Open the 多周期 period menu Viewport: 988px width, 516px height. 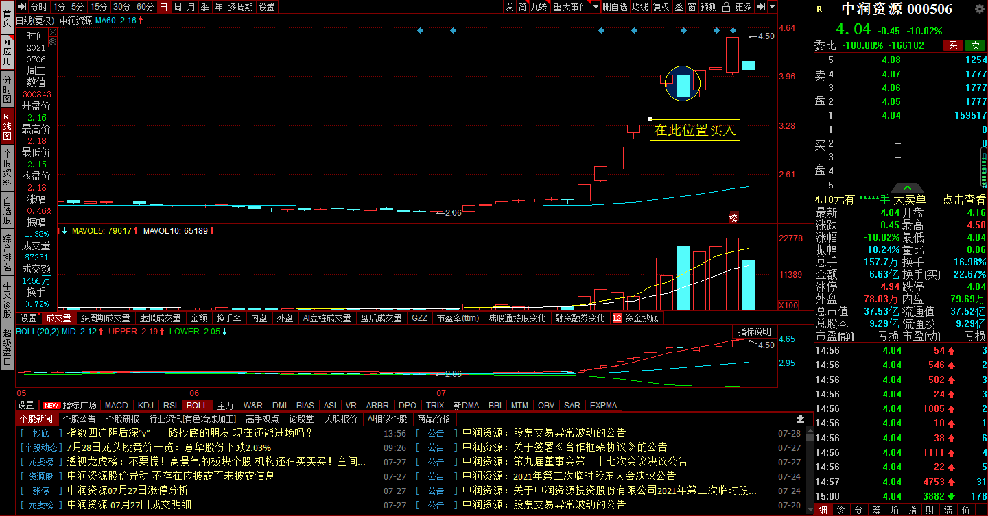pos(240,7)
